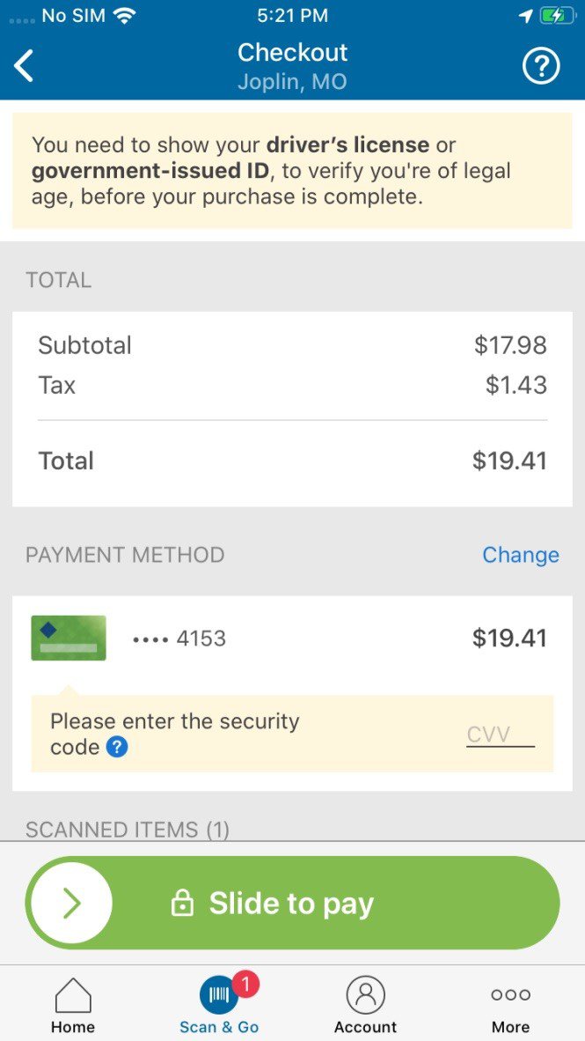Open the More options icon
585x1041 pixels.
click(x=509, y=993)
